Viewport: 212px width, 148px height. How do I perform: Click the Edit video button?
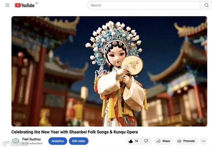[x=79, y=141]
